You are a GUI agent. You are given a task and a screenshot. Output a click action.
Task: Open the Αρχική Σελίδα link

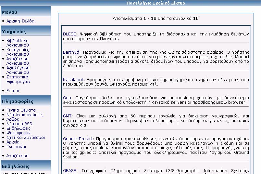pyautogui.click(x=20, y=21)
